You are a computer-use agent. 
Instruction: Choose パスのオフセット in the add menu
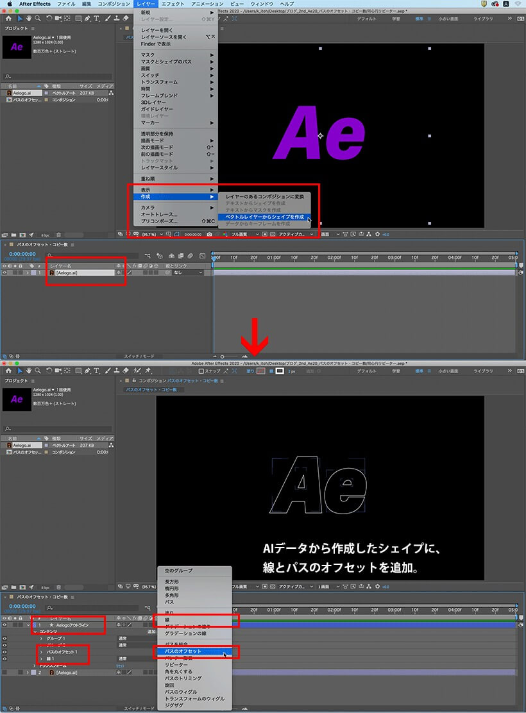(194, 651)
